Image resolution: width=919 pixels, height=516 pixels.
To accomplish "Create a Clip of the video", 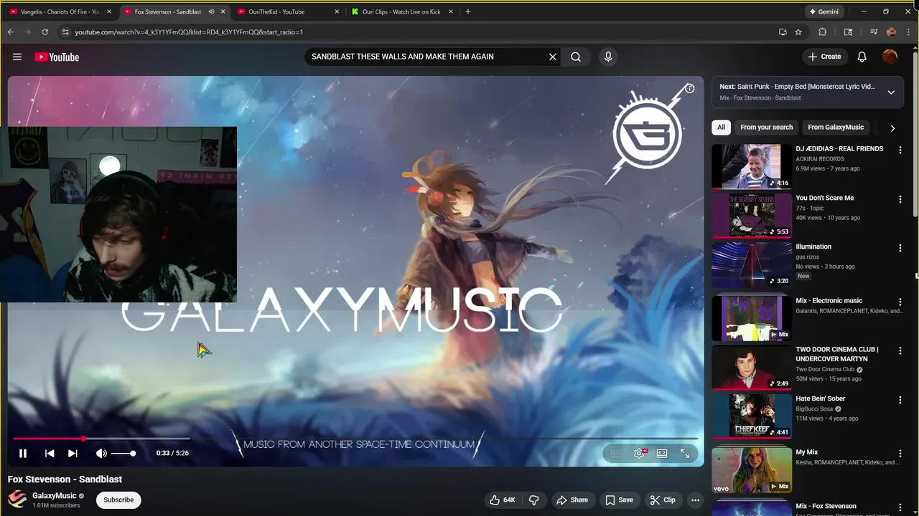I will pyautogui.click(x=663, y=500).
